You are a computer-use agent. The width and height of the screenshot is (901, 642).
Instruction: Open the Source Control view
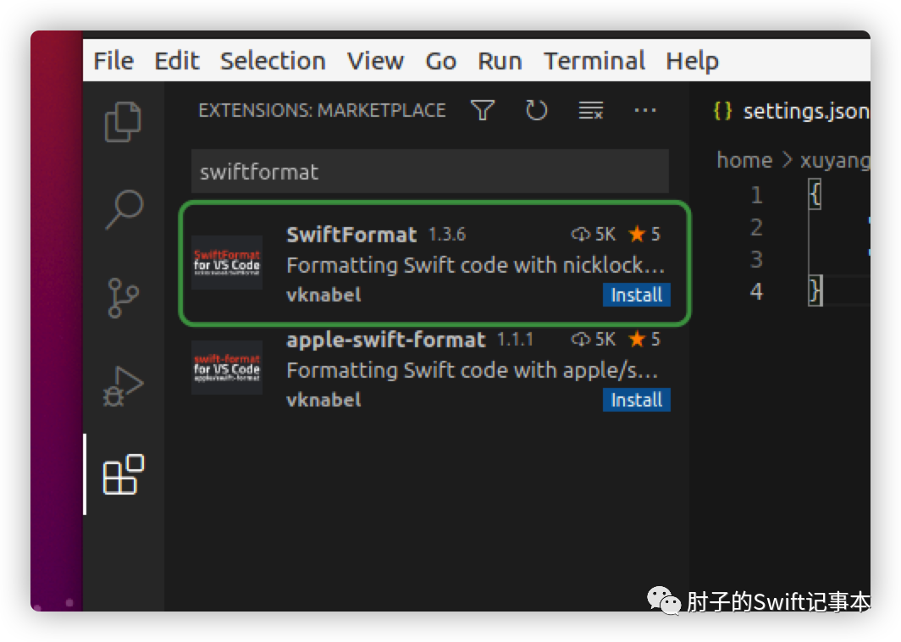pyautogui.click(x=124, y=296)
